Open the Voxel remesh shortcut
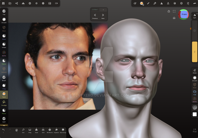This screenshot has height=138, width=198. (37, 131)
